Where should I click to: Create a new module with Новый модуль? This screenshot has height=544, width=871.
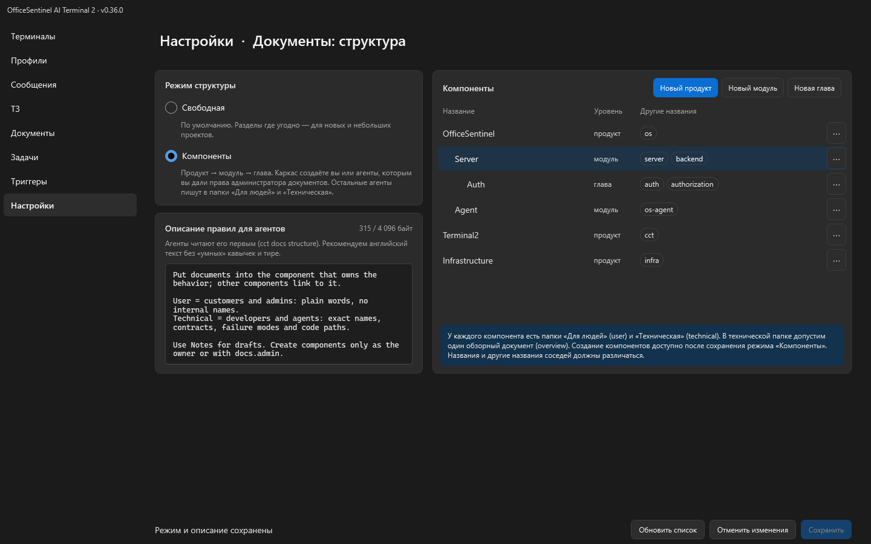pos(752,88)
